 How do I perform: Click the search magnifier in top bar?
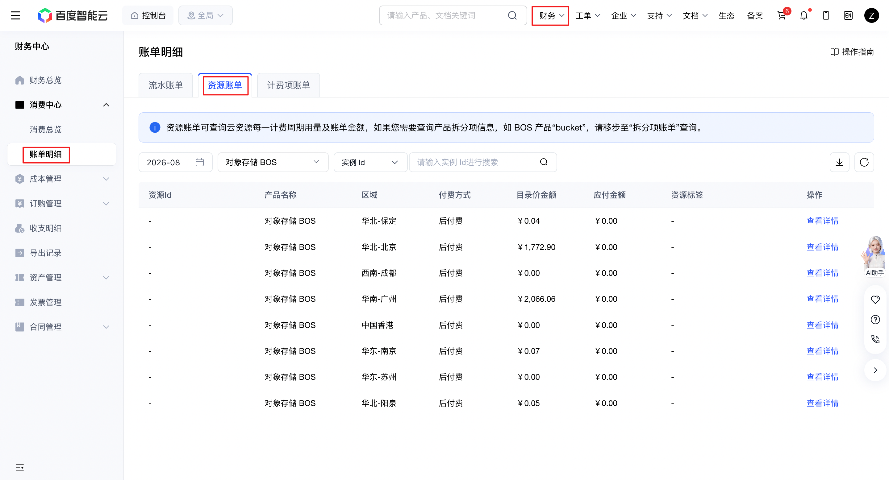point(512,15)
